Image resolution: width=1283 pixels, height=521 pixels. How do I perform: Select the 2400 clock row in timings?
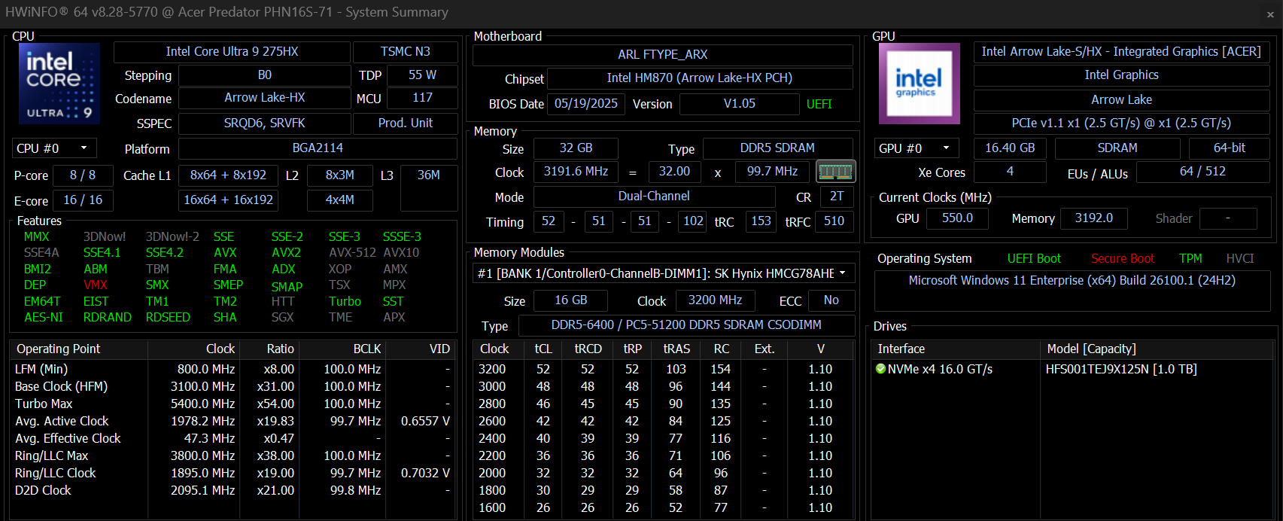click(664, 438)
